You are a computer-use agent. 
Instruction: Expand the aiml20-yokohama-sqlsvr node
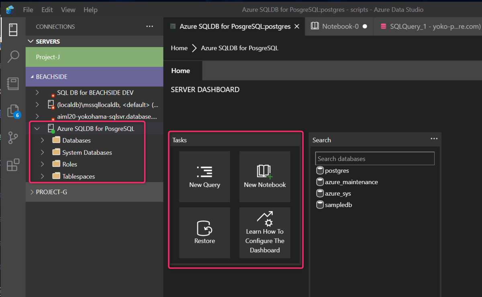(37, 117)
